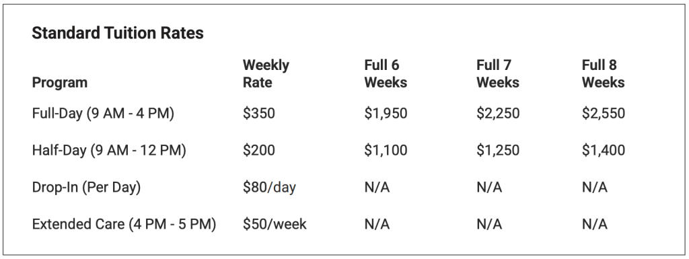Click the Standard Tuition Rates heading
The width and height of the screenshot is (689, 259).
coord(118,34)
